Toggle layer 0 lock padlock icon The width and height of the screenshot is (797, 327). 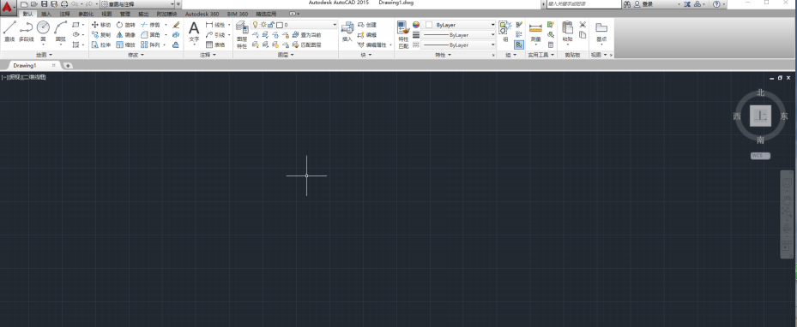pos(271,24)
